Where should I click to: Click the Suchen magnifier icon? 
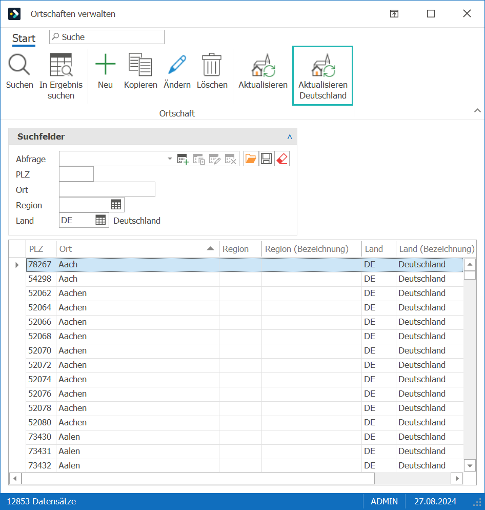[19, 65]
